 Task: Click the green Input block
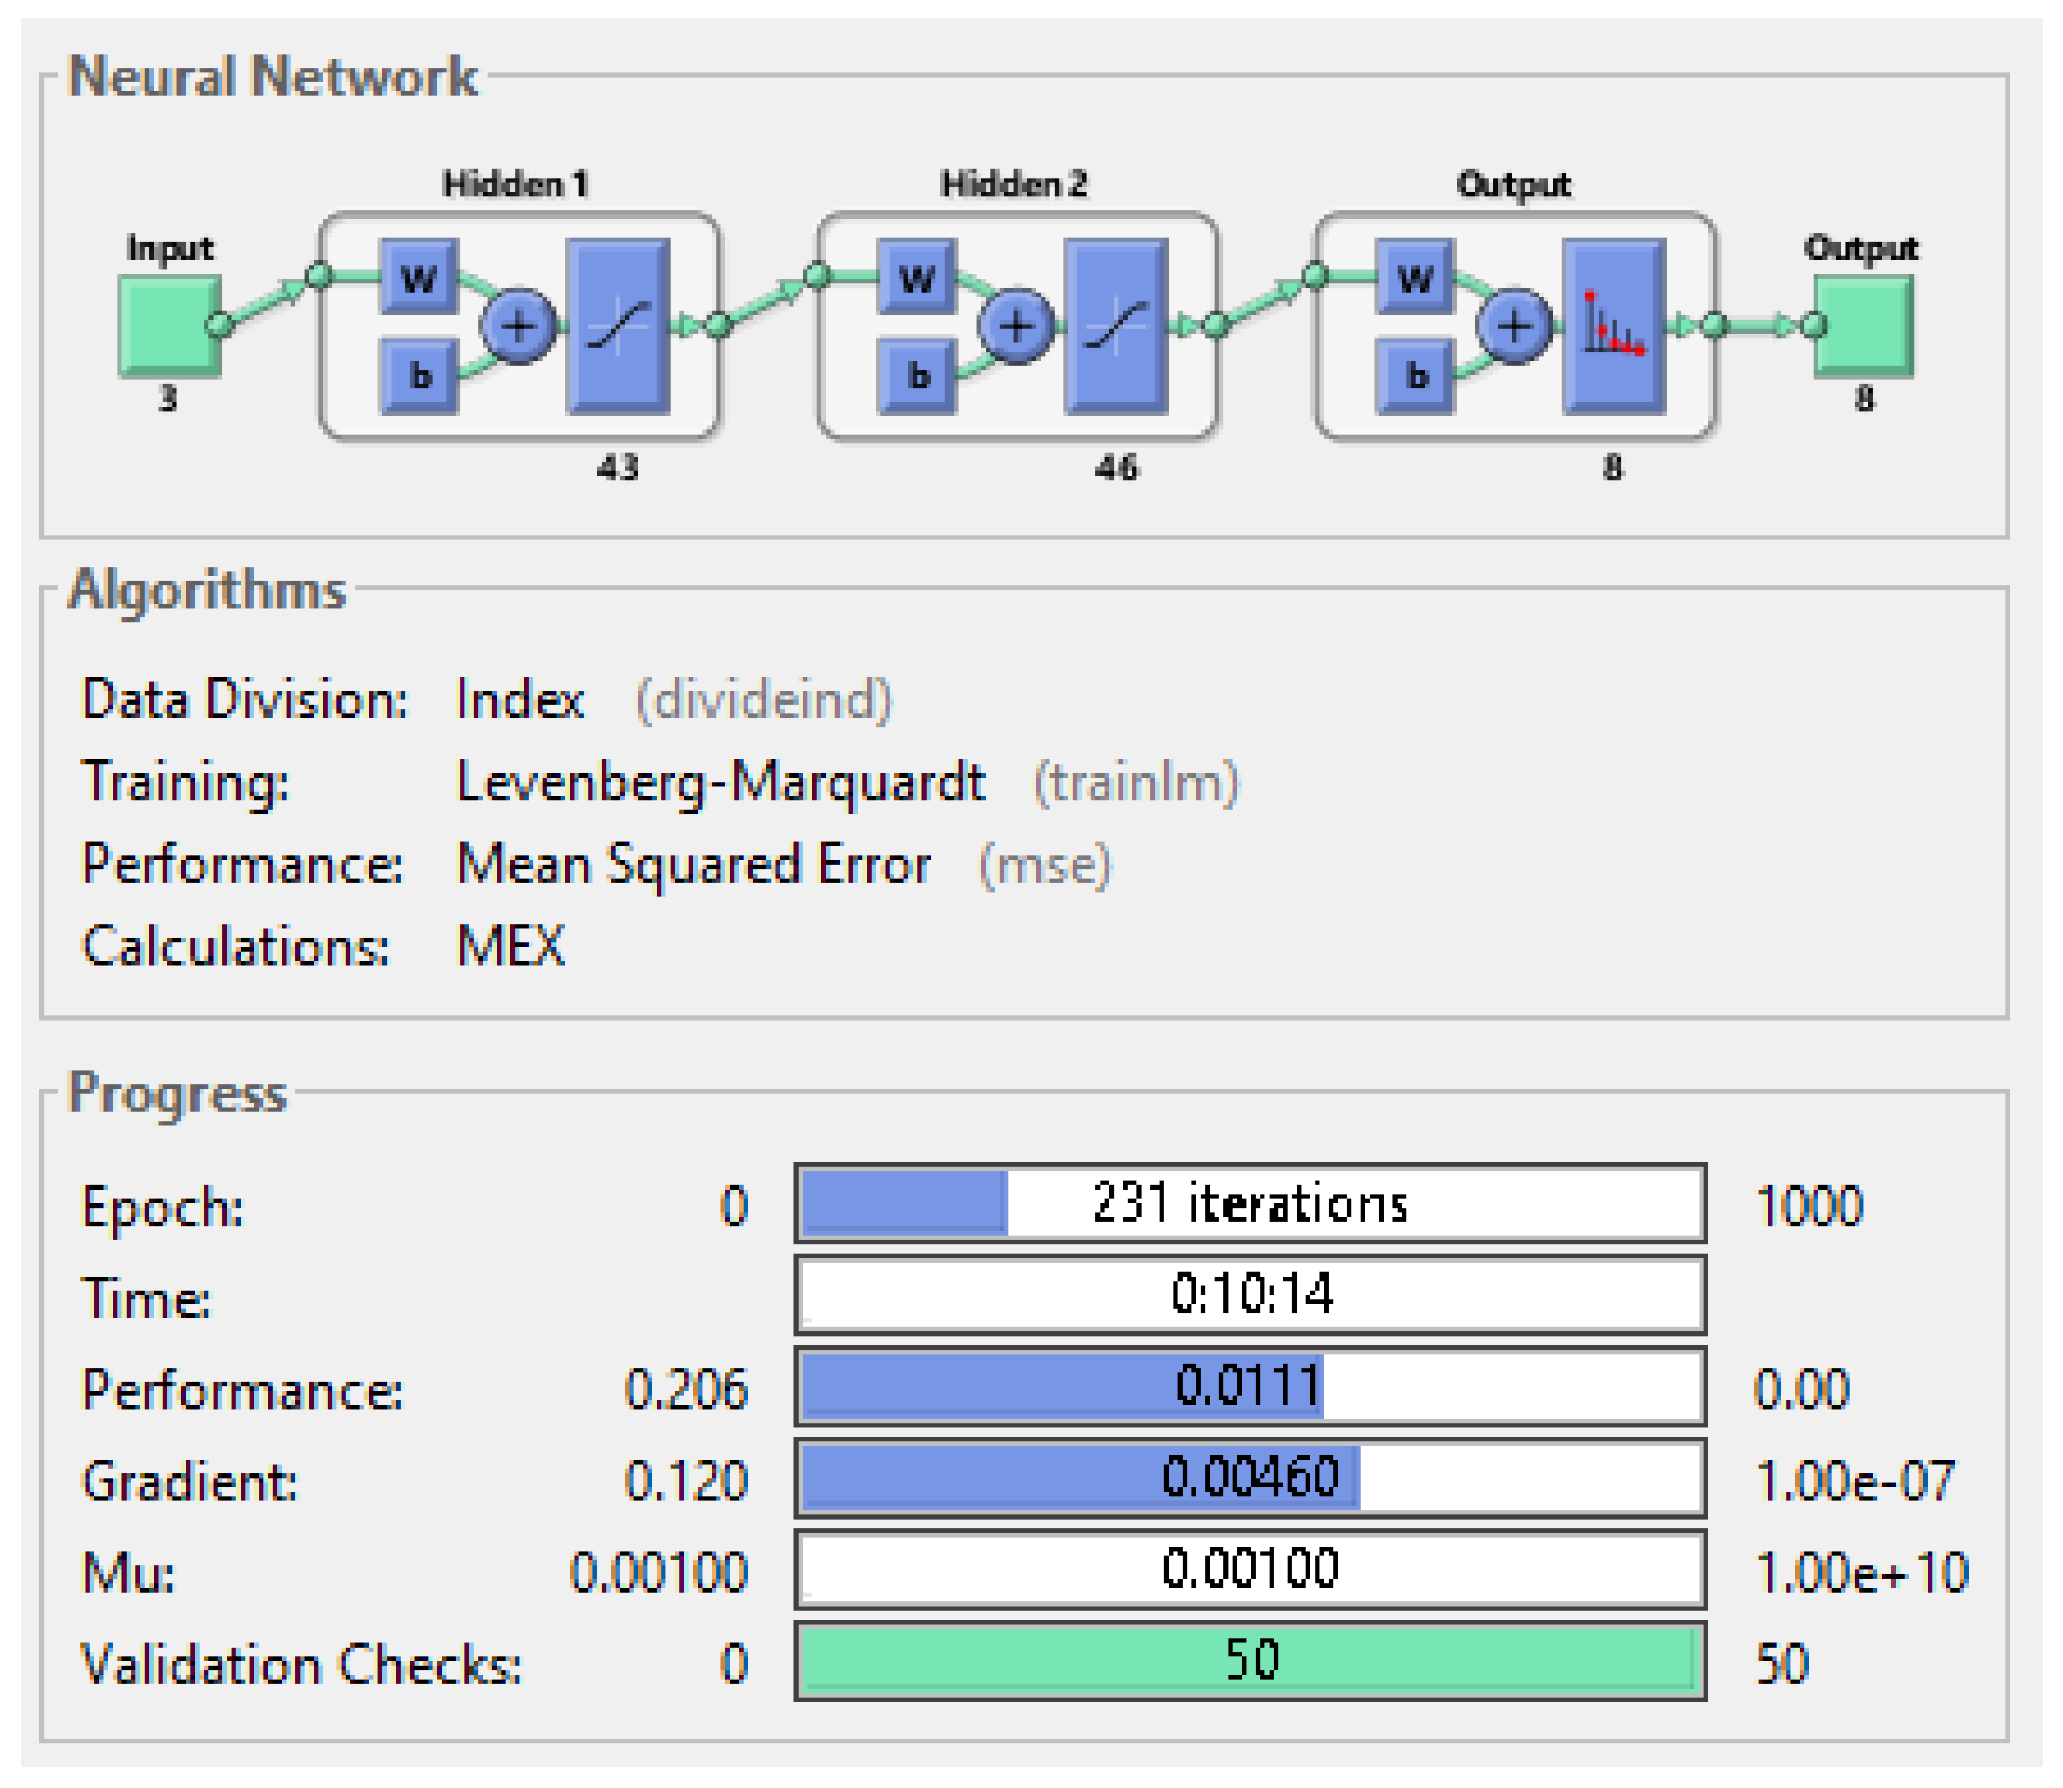tap(170, 326)
